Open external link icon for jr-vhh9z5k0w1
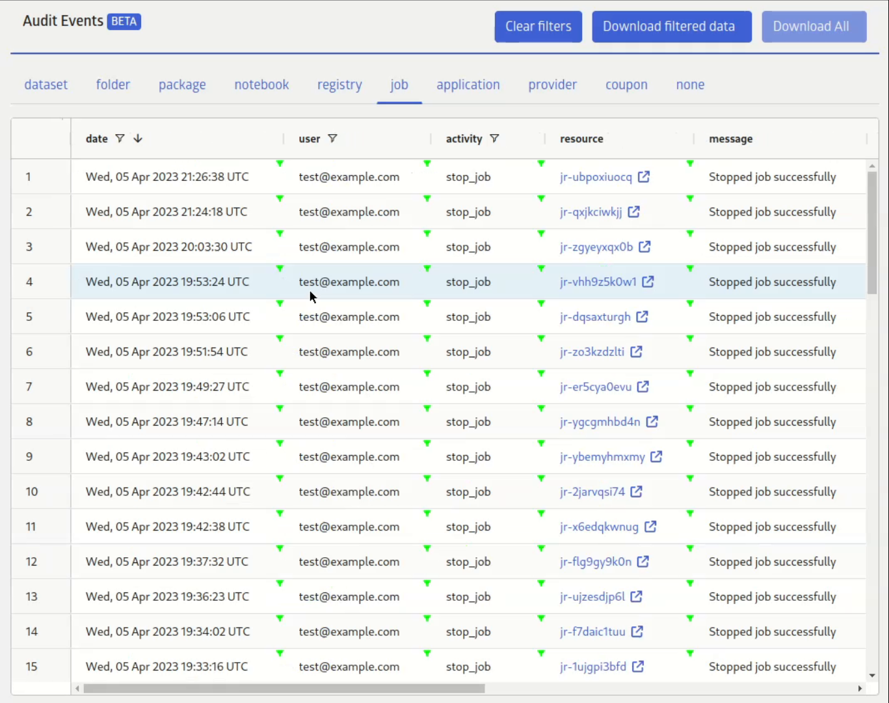 [x=648, y=282]
